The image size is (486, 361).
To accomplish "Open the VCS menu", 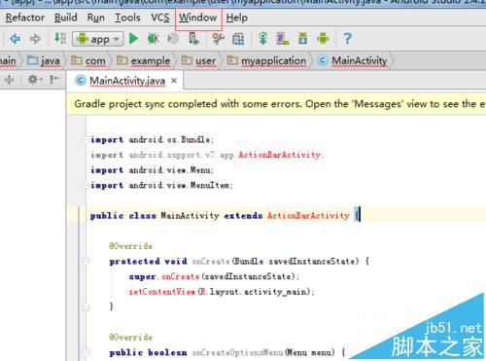I will tap(160, 18).
